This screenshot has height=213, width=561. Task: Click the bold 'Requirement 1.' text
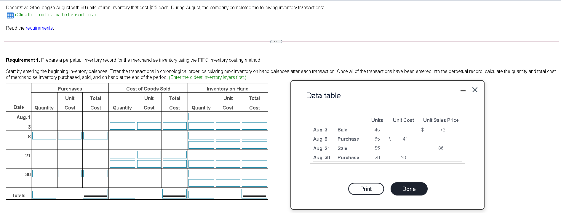[23, 60]
